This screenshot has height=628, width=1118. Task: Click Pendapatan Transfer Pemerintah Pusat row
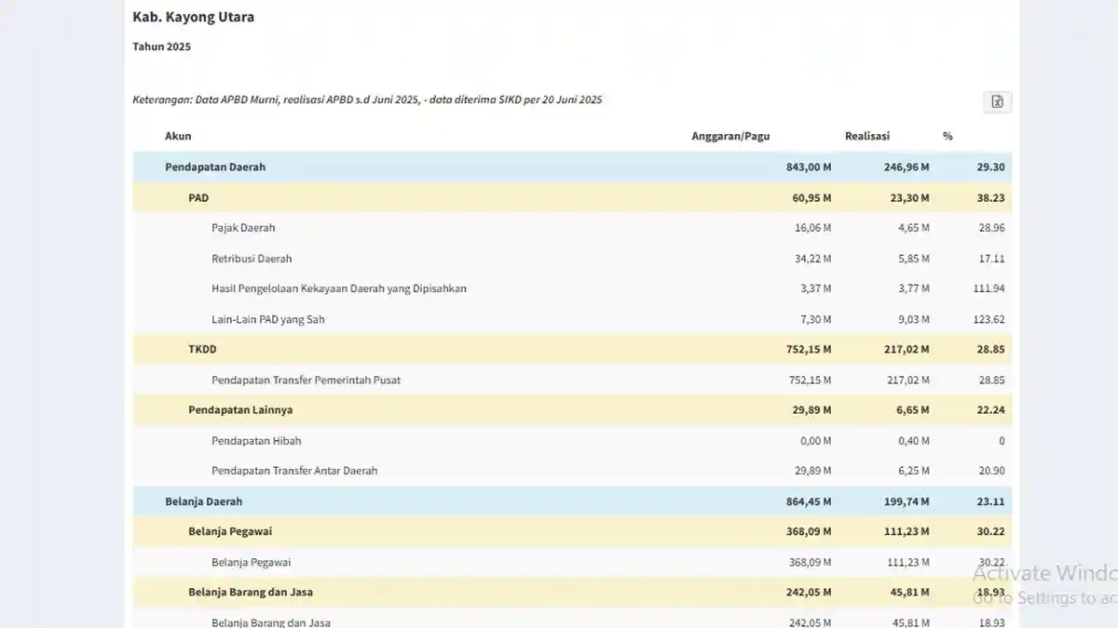coord(572,380)
